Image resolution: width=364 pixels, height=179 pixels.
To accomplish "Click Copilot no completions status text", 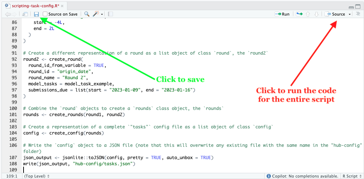I will click(x=305, y=176).
